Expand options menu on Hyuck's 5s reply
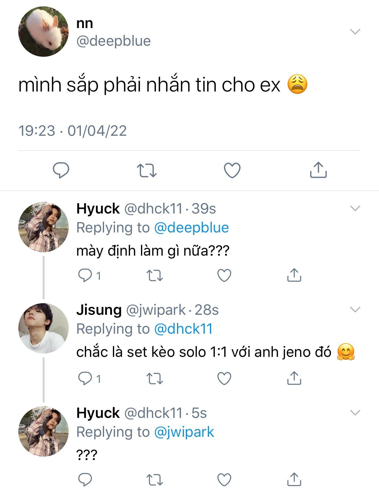The width and height of the screenshot is (379, 492). pyautogui.click(x=355, y=413)
